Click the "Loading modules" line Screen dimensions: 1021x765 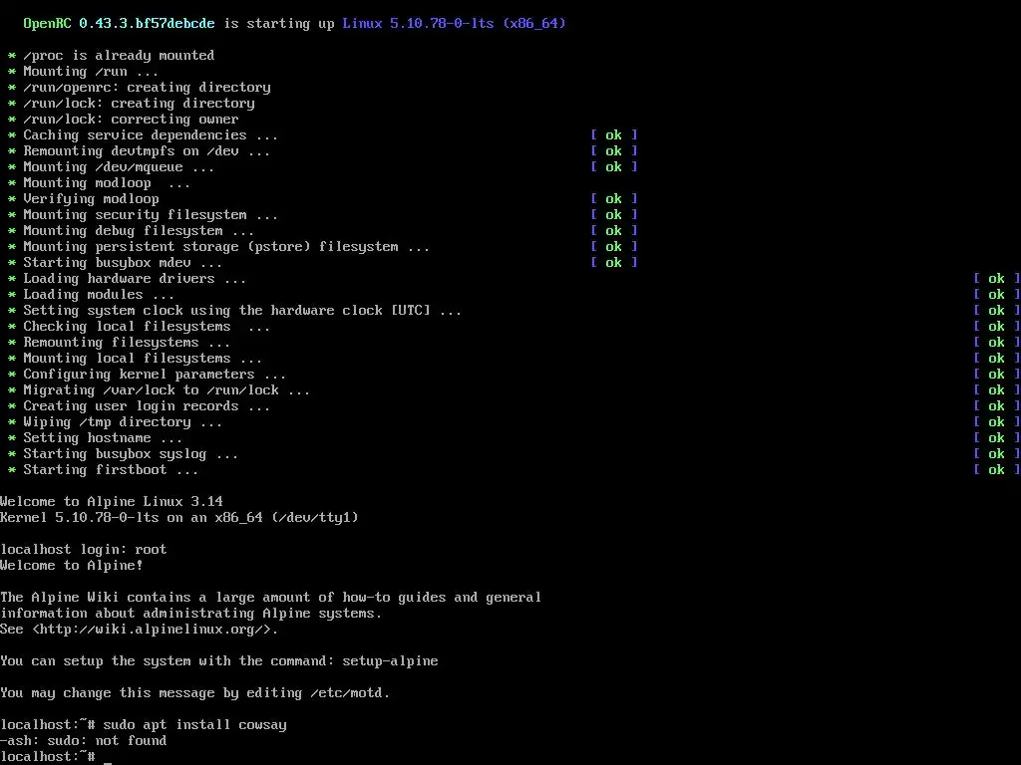point(99,295)
